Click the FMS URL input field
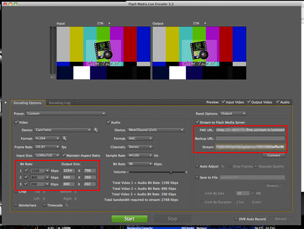304x229 pixels. tap(250, 130)
